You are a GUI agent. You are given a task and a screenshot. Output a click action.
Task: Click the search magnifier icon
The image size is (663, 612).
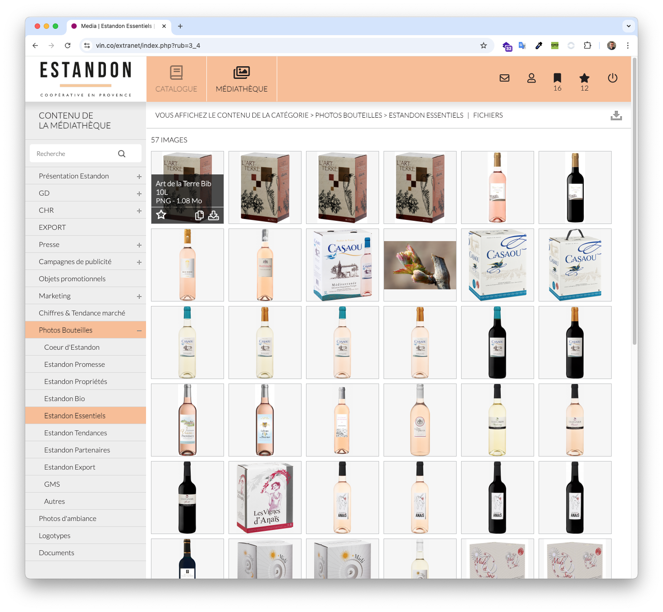(x=122, y=154)
